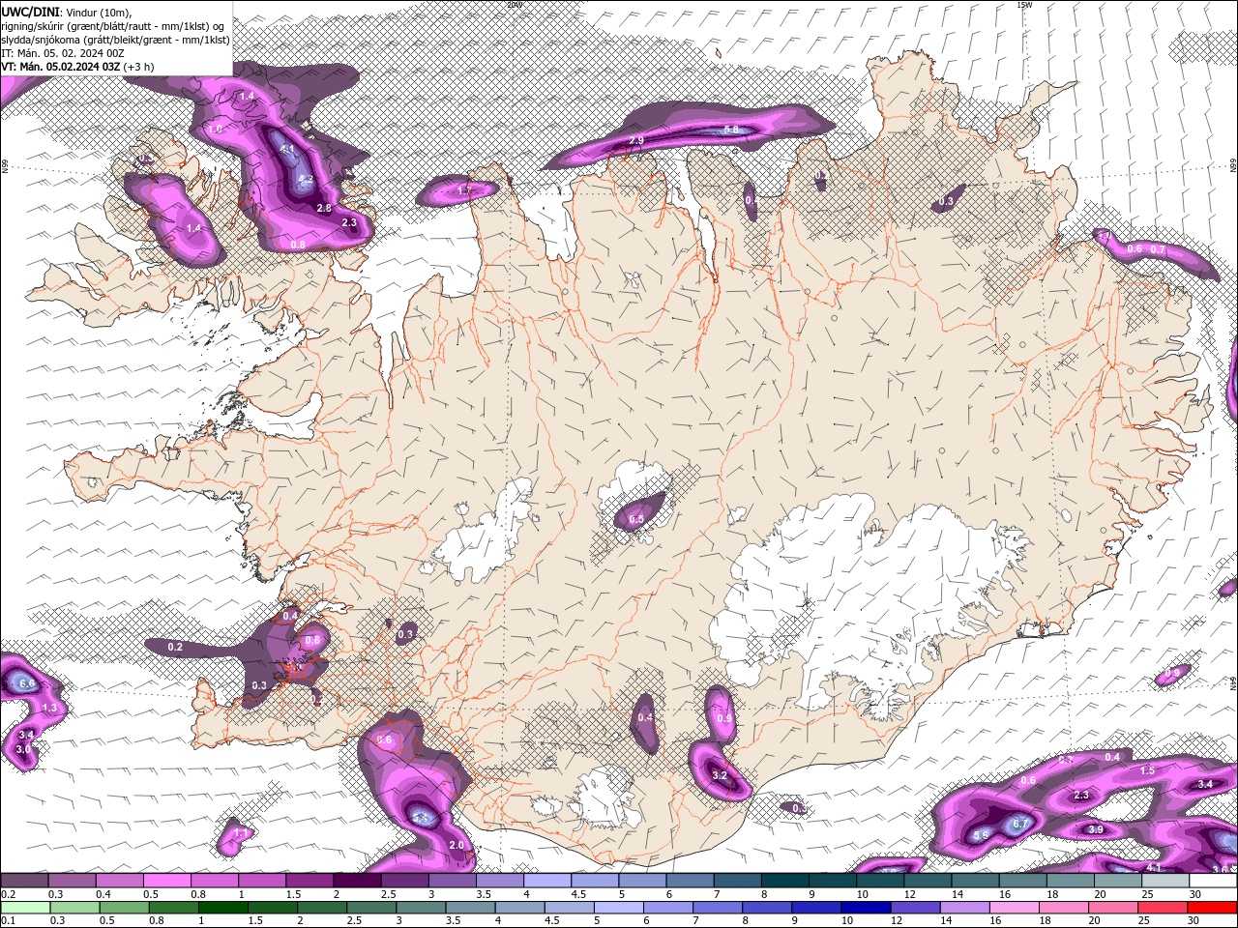Select the '2.9' value in the northern band
Image resolution: width=1238 pixels, height=928 pixels.
[x=636, y=141]
